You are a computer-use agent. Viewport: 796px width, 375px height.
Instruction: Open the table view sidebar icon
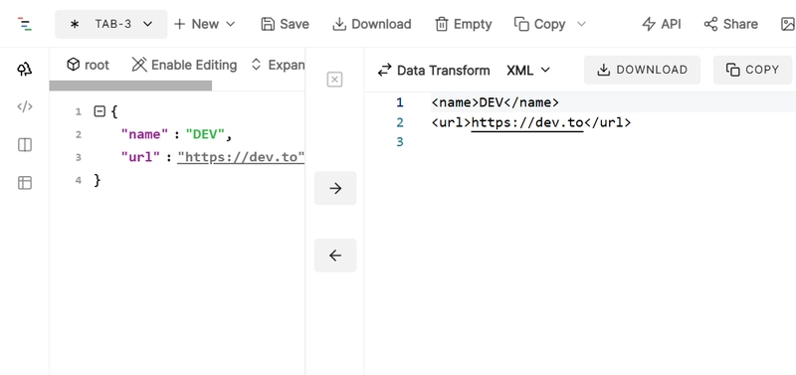[25, 183]
